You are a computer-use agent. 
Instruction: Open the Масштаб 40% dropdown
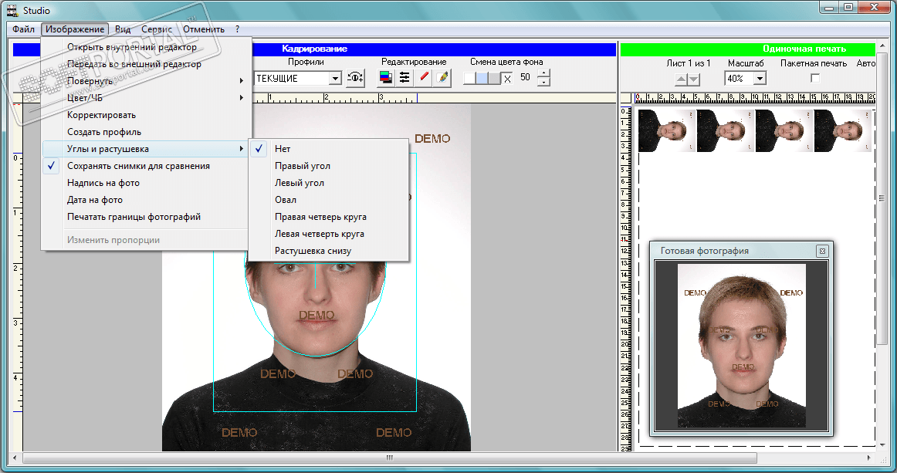tap(759, 79)
